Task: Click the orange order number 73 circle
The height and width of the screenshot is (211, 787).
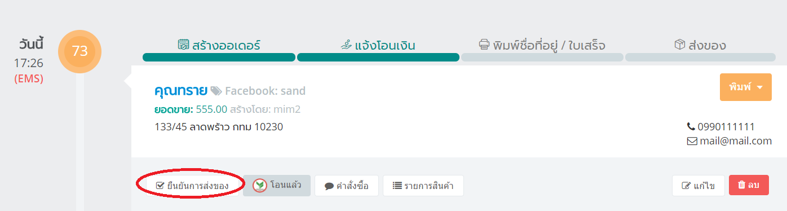Action: click(x=79, y=51)
